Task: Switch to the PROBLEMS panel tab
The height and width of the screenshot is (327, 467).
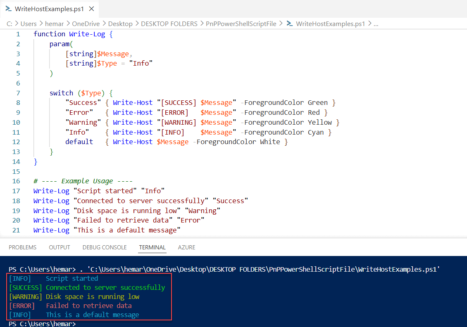Action: pyautogui.click(x=22, y=247)
